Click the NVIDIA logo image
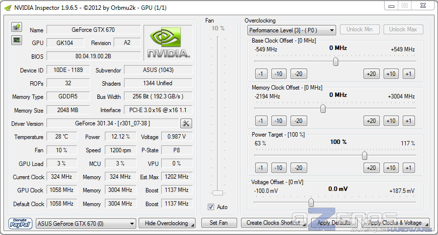The height and width of the screenshot is (235, 438). 168,43
